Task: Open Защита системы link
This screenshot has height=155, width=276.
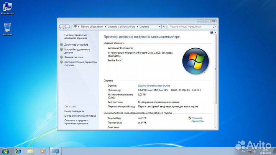Action: coord(74,57)
